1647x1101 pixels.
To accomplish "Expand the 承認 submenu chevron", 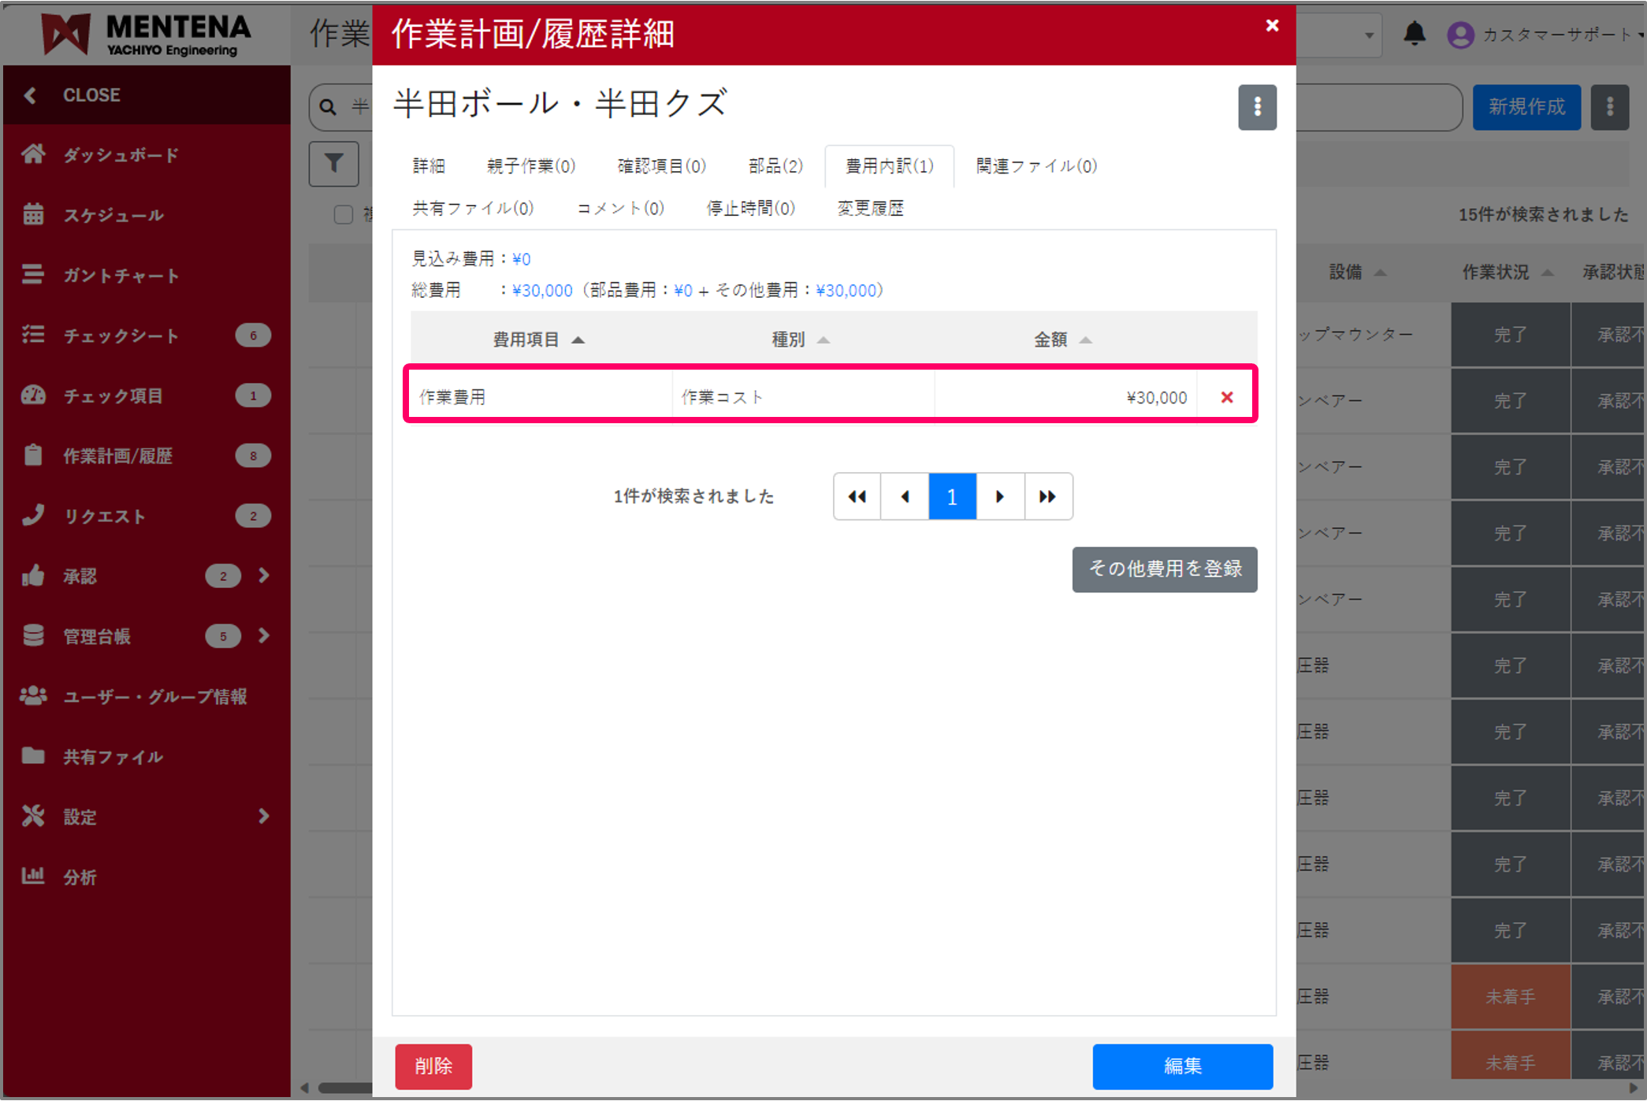I will coord(264,576).
